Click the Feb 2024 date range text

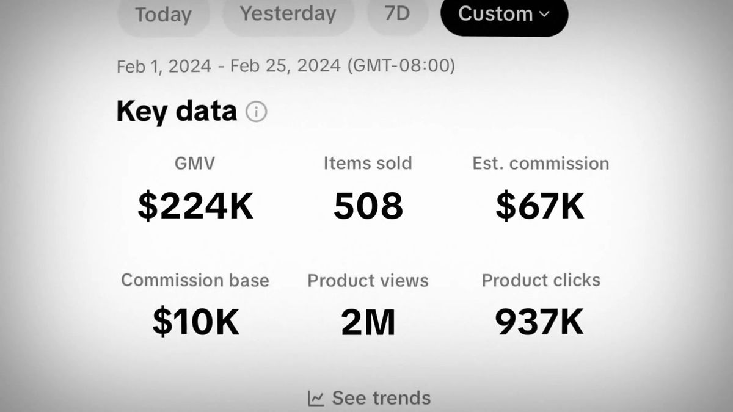[285, 66]
